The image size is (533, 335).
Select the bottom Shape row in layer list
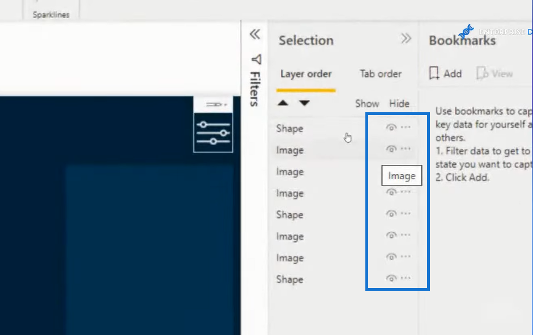pos(343,279)
